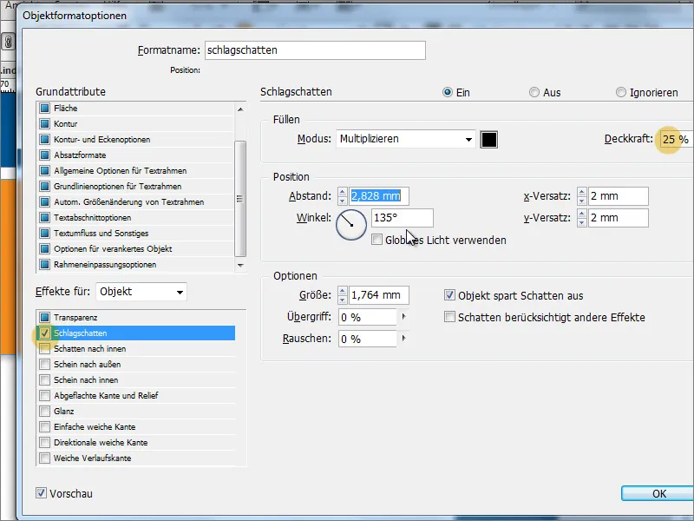Image resolution: width=694 pixels, height=521 pixels.
Task: Toggle Kontur- und Eckenoptionen checkbox icon
Action: click(x=45, y=140)
